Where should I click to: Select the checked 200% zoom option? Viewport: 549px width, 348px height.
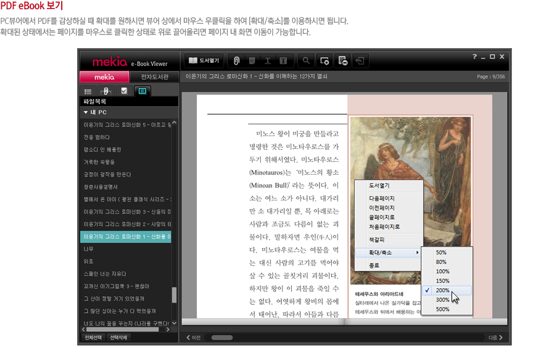pos(447,290)
